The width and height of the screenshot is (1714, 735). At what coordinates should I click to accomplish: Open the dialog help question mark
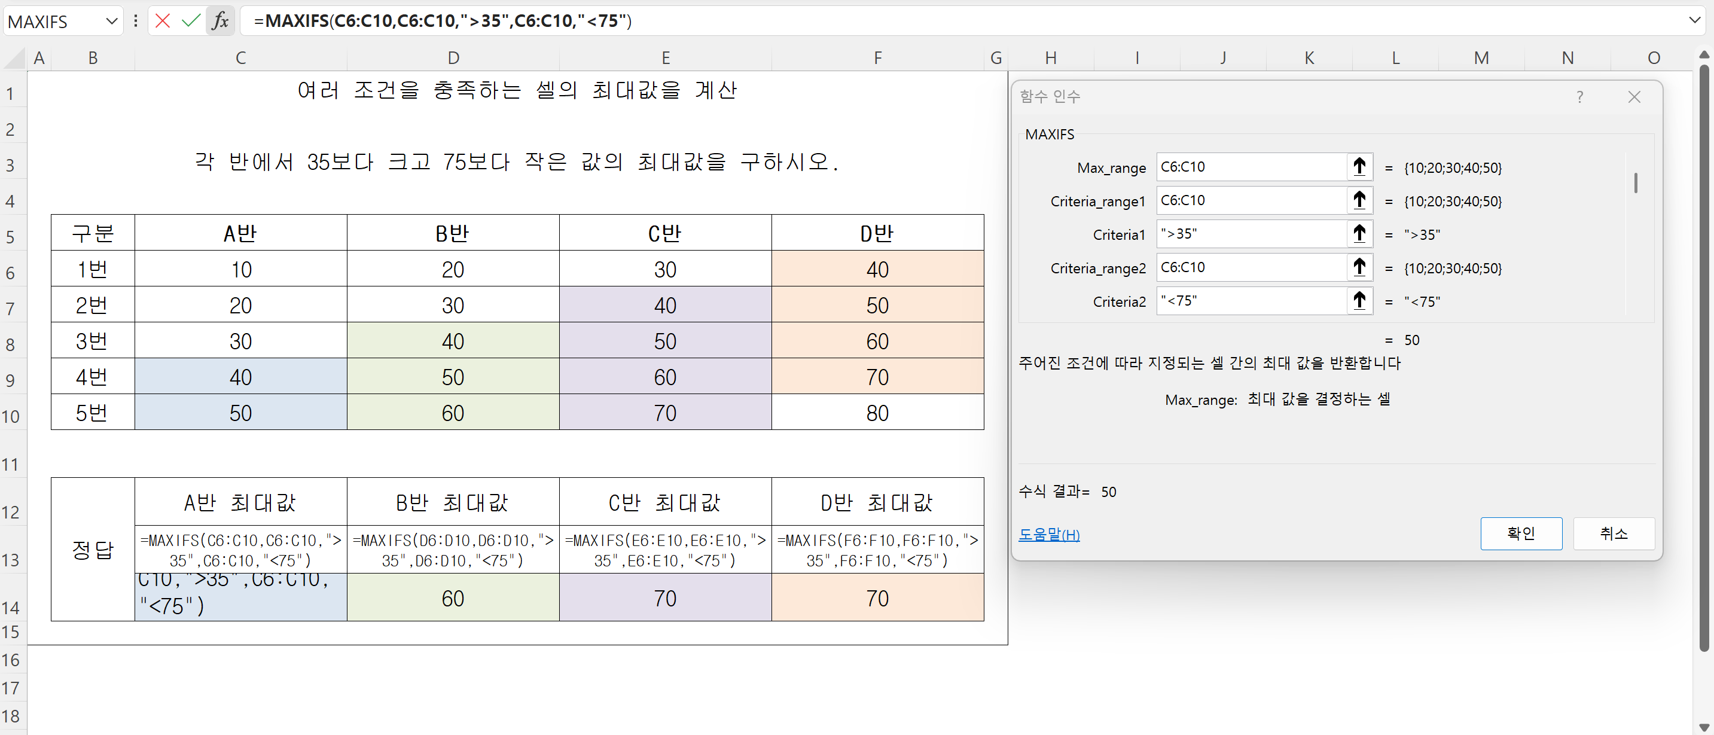[1579, 97]
